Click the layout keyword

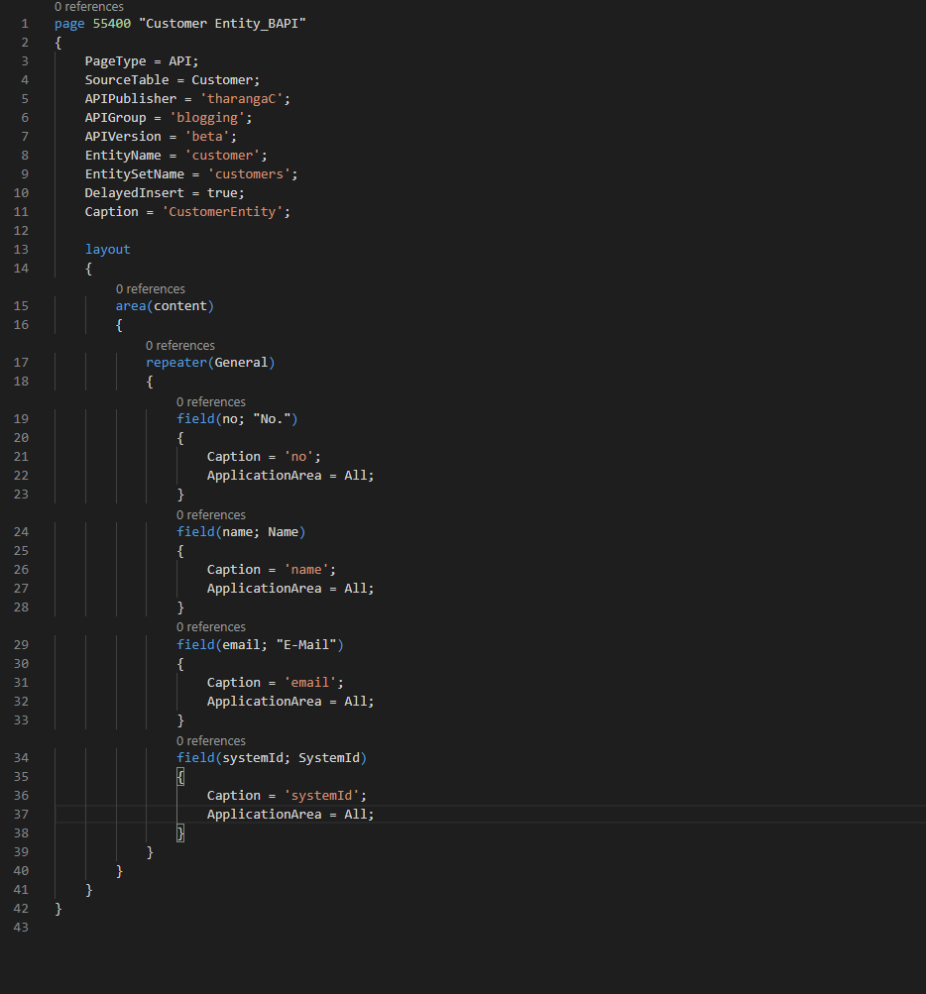coord(108,249)
